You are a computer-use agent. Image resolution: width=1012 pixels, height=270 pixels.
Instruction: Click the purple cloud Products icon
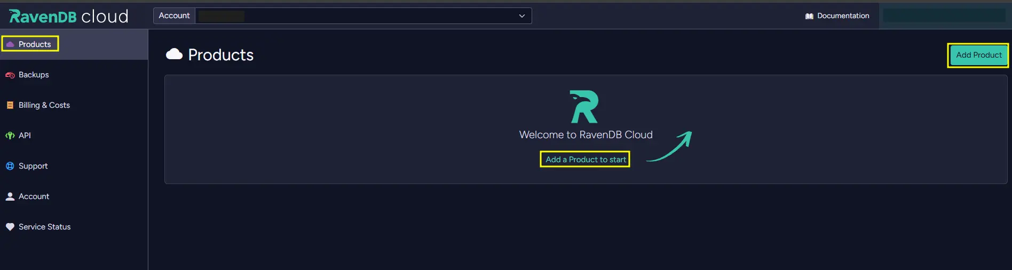pyautogui.click(x=10, y=44)
